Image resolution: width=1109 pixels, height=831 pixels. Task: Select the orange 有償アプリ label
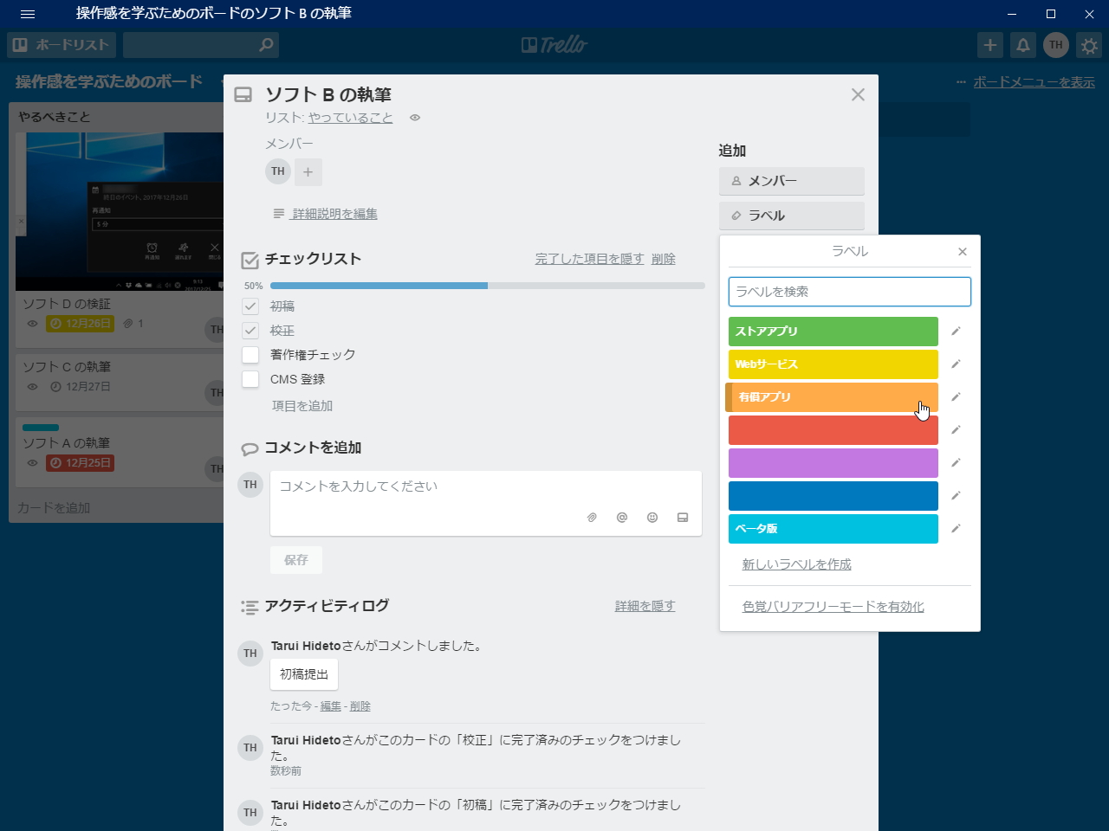(x=832, y=397)
